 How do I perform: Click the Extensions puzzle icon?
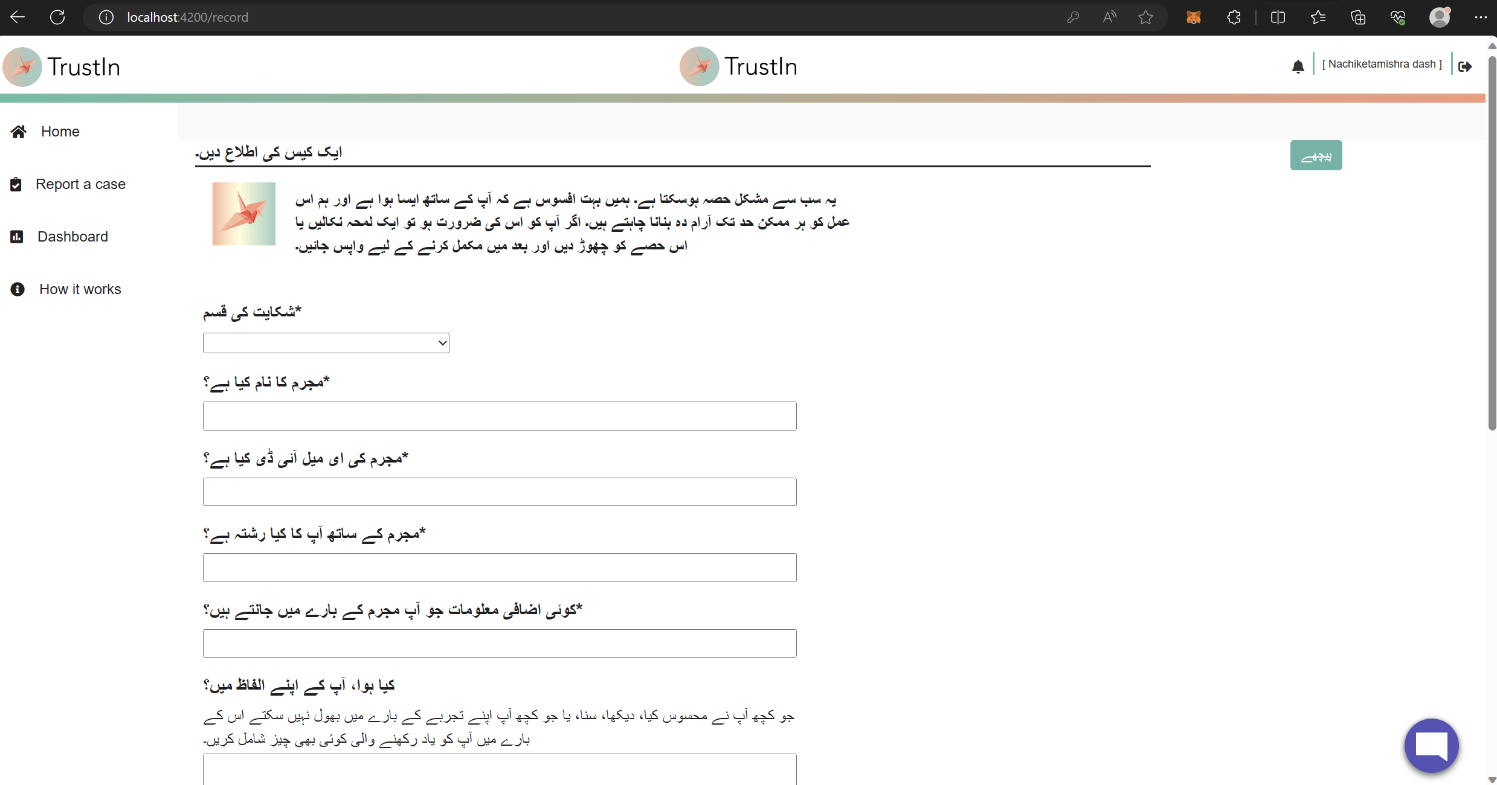pyautogui.click(x=1234, y=17)
